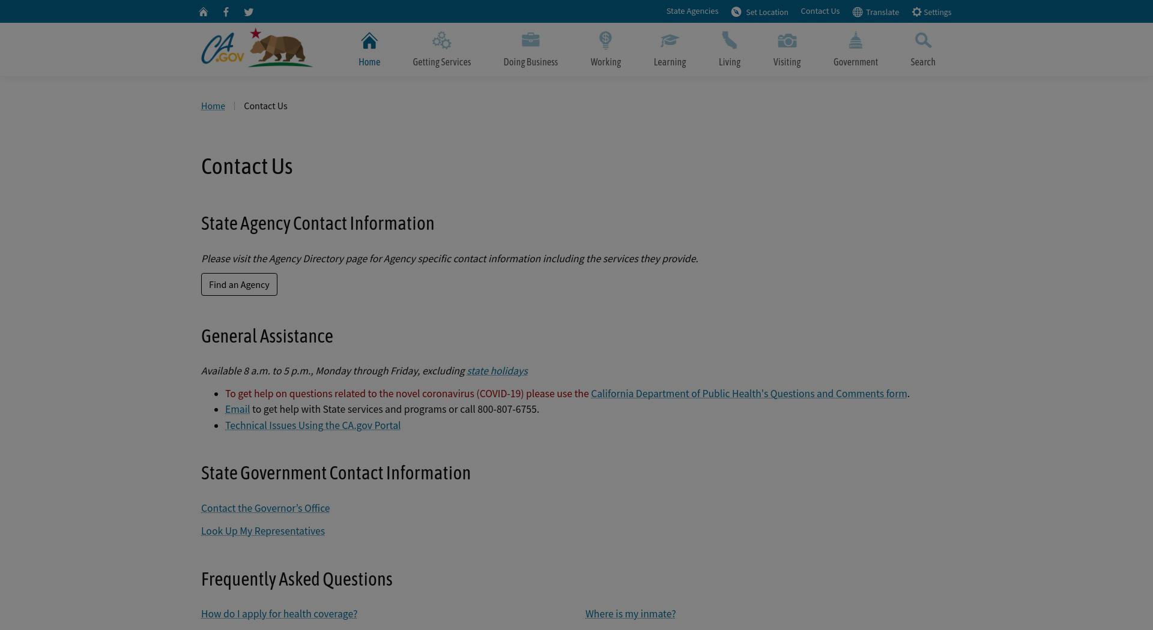Click the CA.gov bear logo

[x=257, y=48]
